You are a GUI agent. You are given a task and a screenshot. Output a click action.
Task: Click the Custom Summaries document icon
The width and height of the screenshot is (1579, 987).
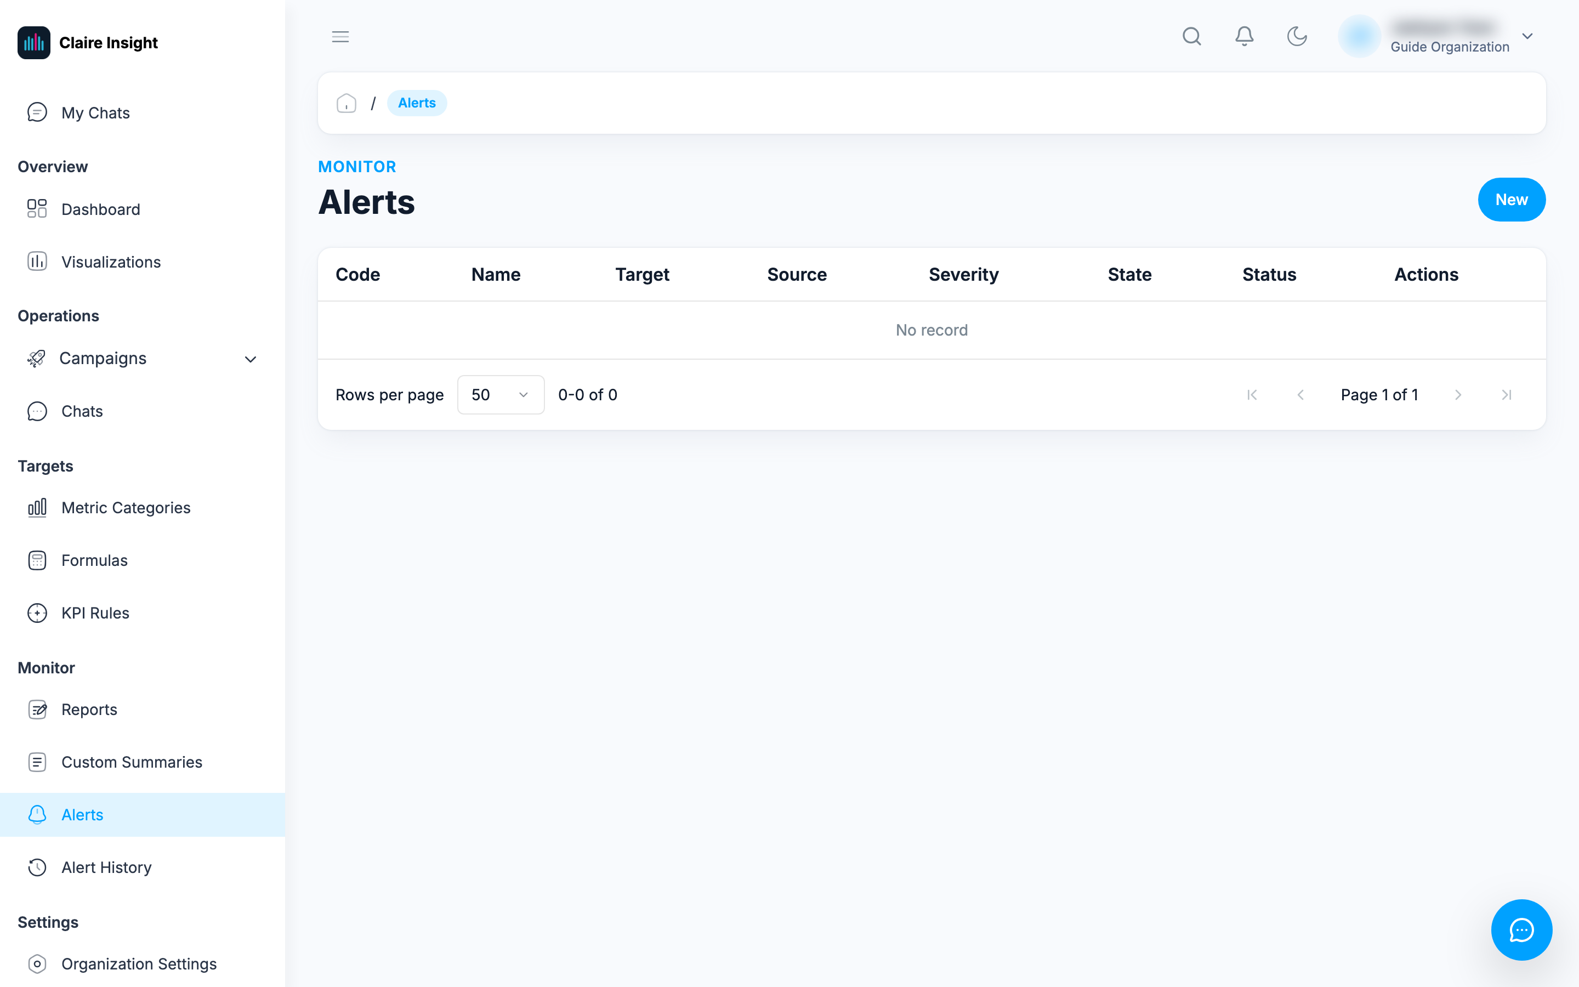[37, 762]
